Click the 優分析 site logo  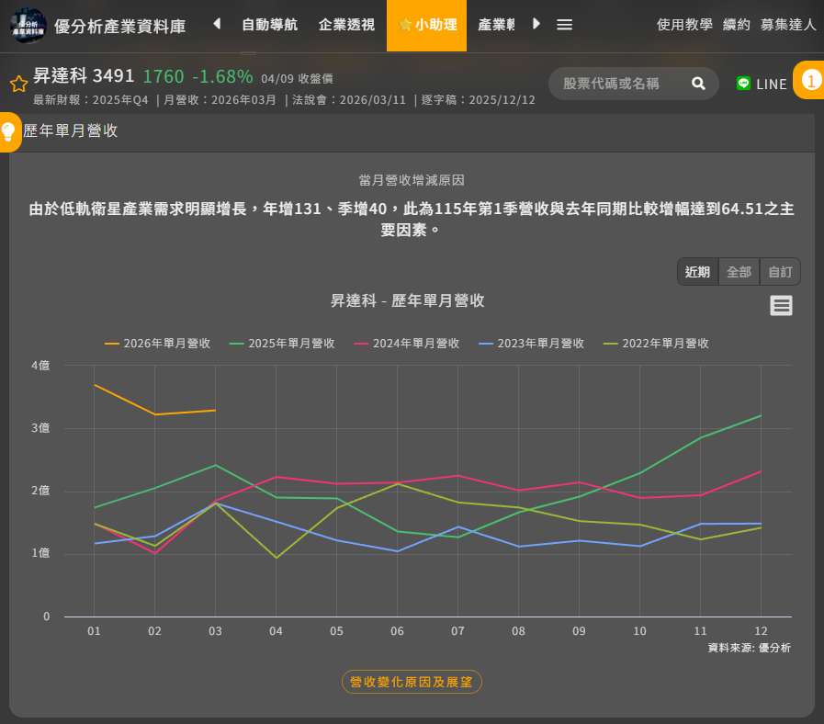[28, 25]
